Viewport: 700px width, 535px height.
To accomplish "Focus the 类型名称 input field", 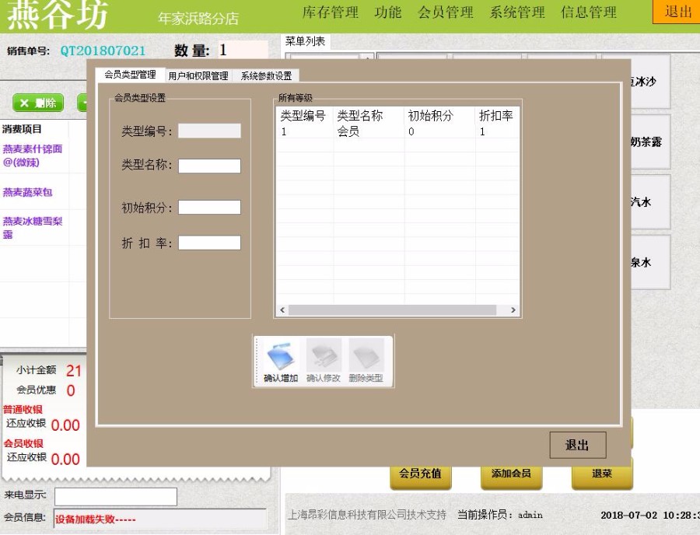I will (x=209, y=166).
